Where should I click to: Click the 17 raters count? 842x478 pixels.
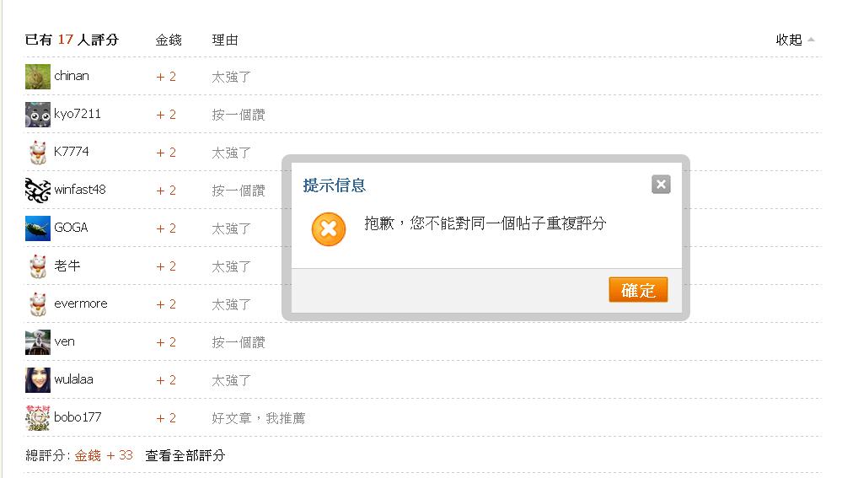pyautogui.click(x=66, y=40)
